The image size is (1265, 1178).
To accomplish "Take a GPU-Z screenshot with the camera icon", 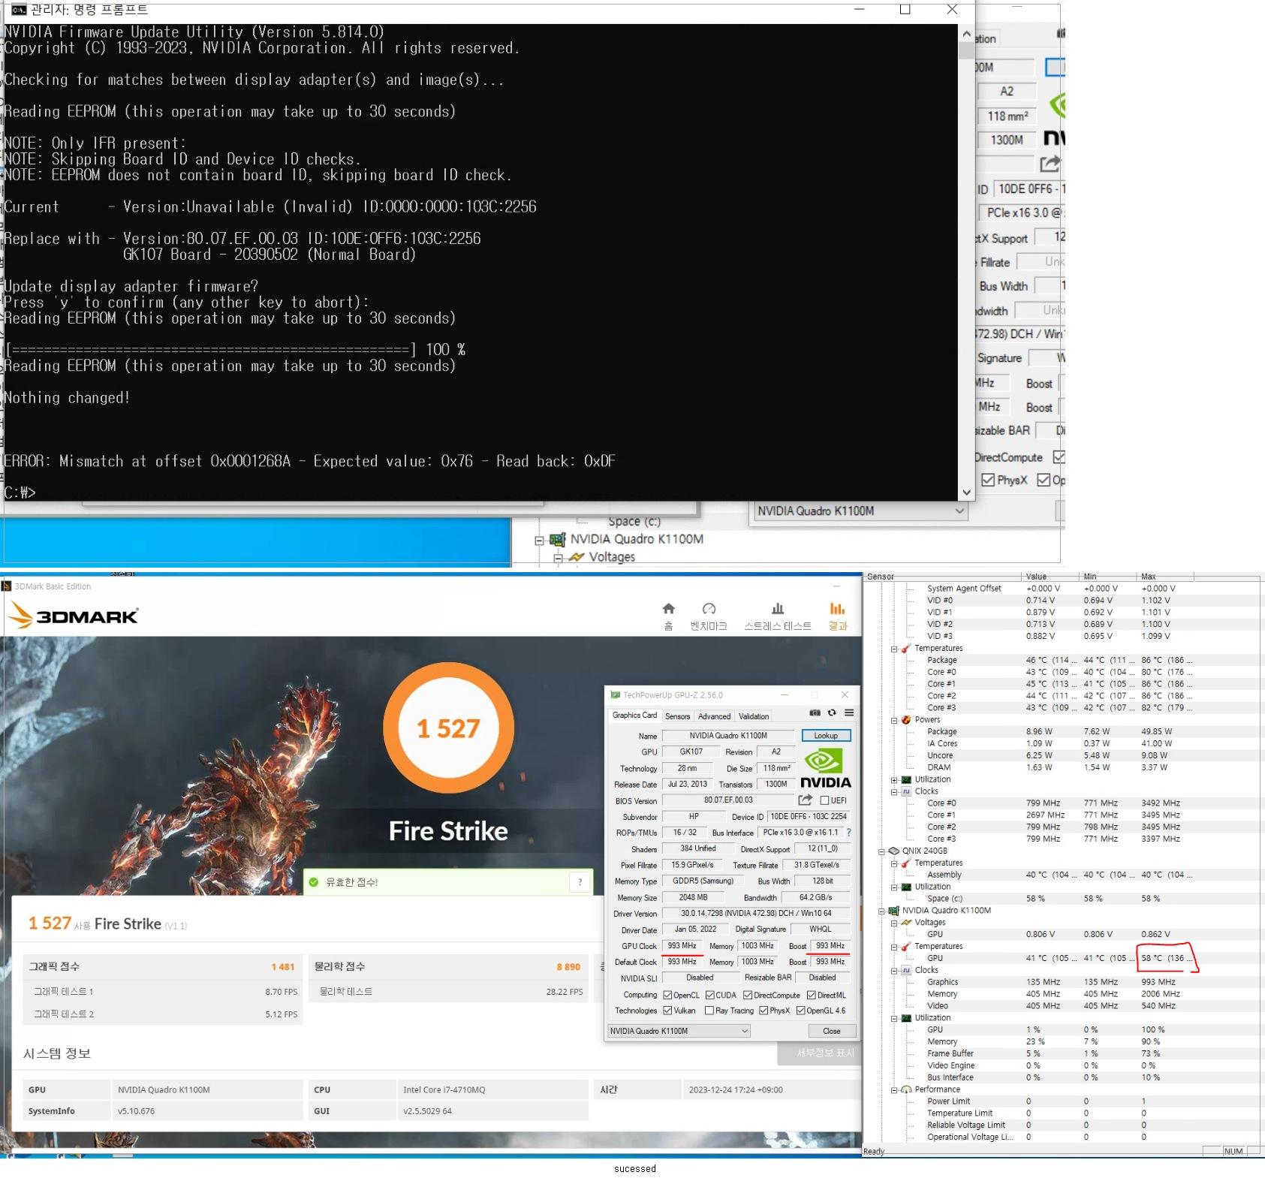I will click(x=815, y=713).
